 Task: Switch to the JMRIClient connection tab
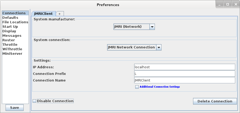43,13
